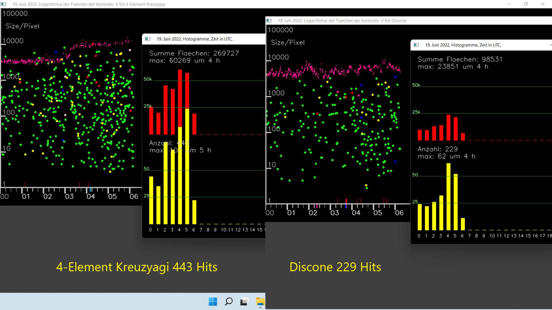Click 'Discone 229 Hits' caption
The image size is (552, 310).
[x=335, y=267]
